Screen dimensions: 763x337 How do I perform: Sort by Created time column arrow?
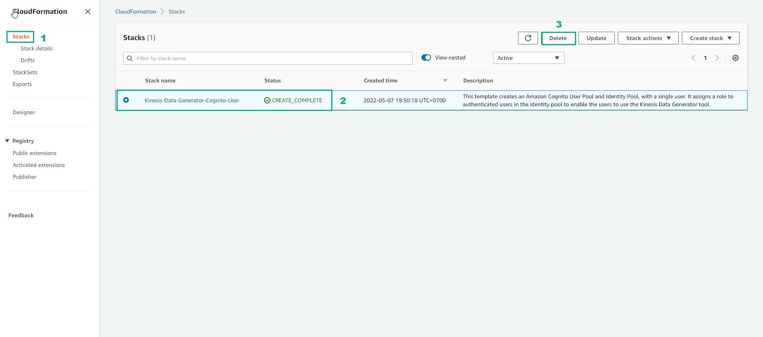click(x=445, y=80)
